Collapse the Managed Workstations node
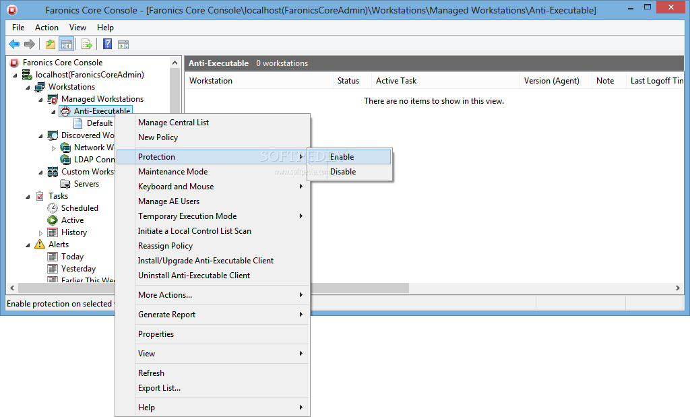Viewport: 690px width, 417px height. (41, 100)
